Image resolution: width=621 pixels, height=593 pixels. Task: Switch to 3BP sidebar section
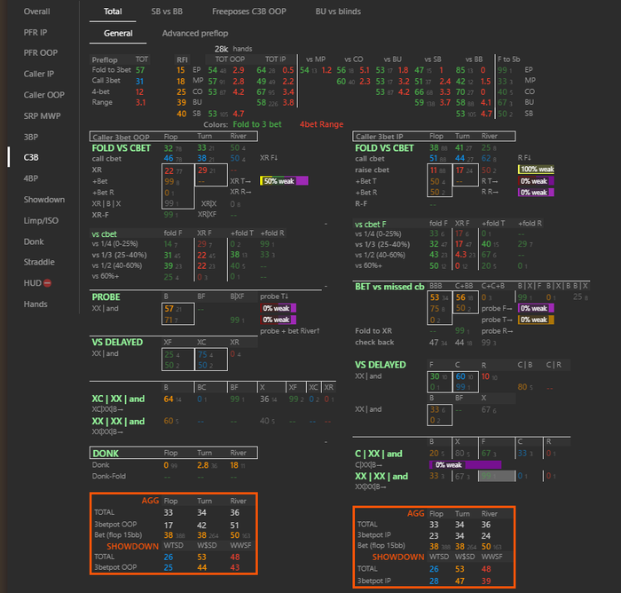coord(31,137)
